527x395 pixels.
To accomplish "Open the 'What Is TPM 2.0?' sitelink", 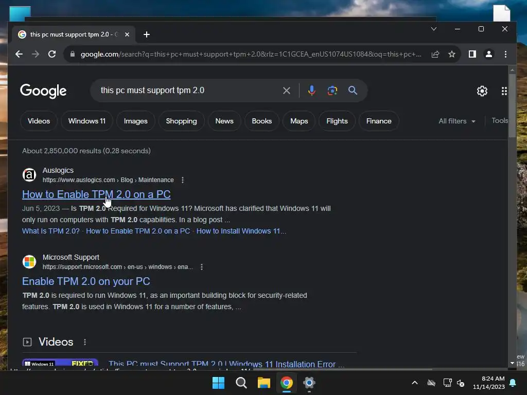I will coord(51,231).
